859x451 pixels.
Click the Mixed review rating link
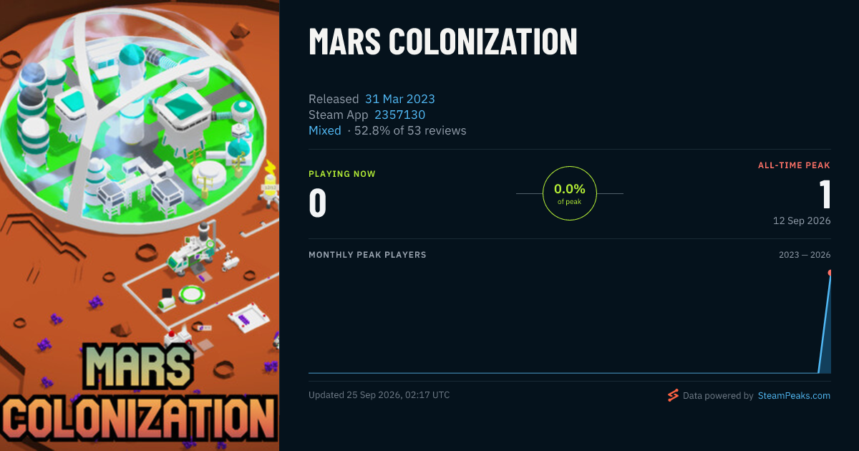pyautogui.click(x=325, y=130)
